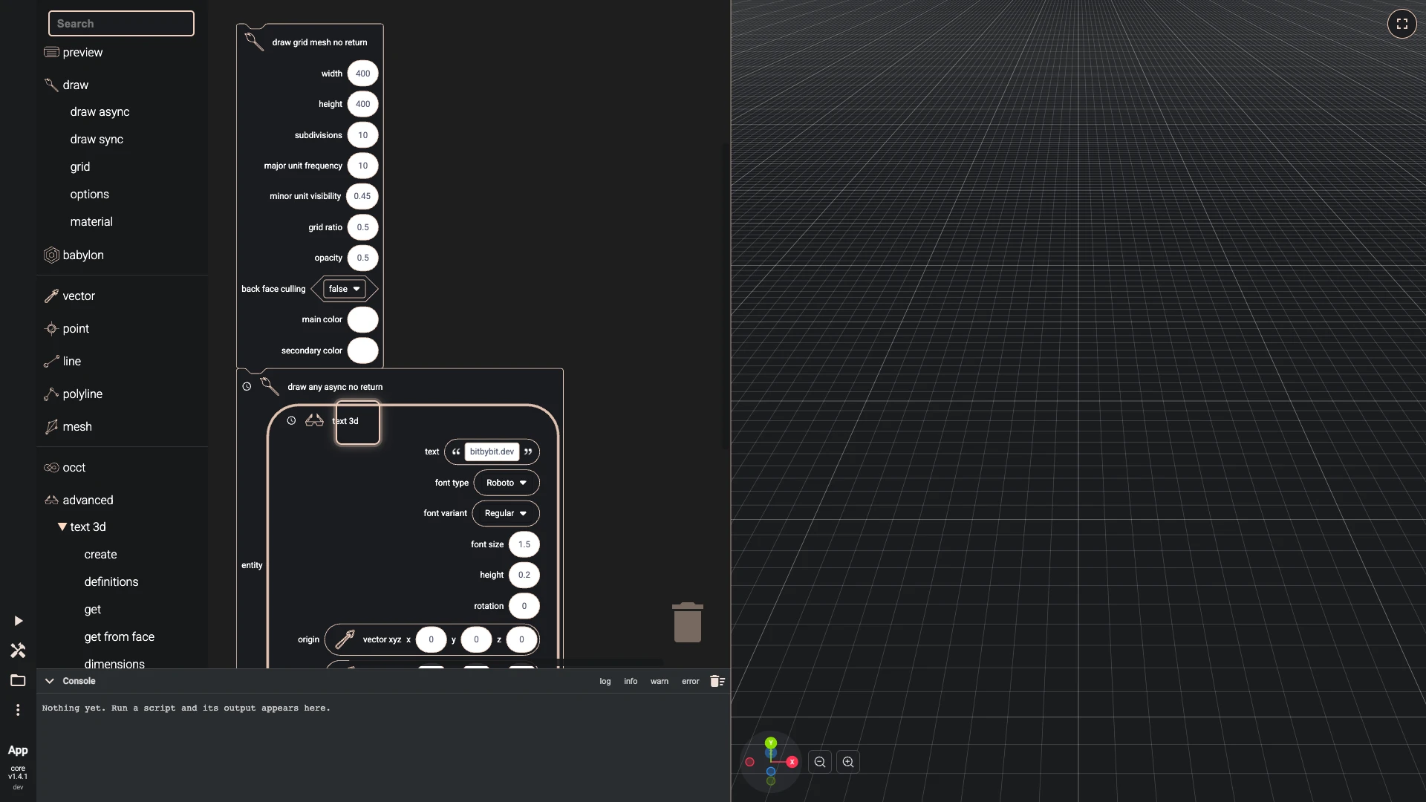
Task: Filter console by error
Action: 691,681
